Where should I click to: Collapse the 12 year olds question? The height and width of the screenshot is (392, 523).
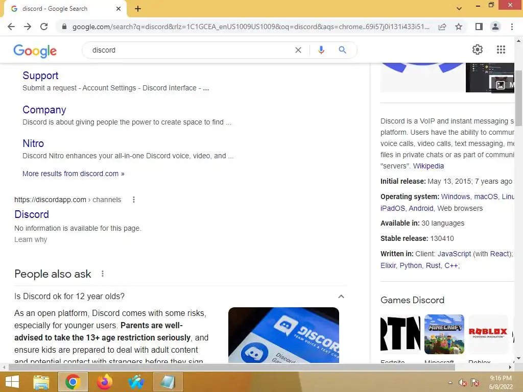coord(341,297)
